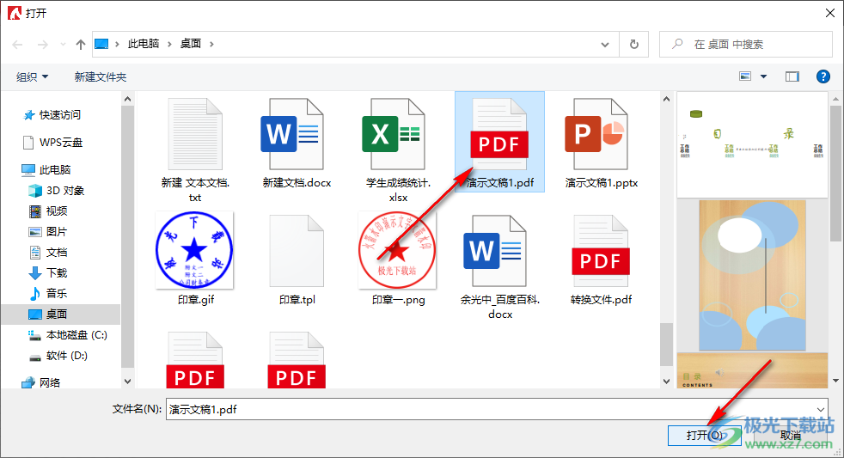The image size is (844, 458).
Task: Expand chevron after 桌面 in breadcrumb
Action: tap(211, 44)
